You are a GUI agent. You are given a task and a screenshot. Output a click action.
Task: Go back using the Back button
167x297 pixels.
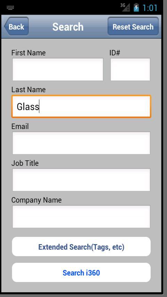[16, 26]
